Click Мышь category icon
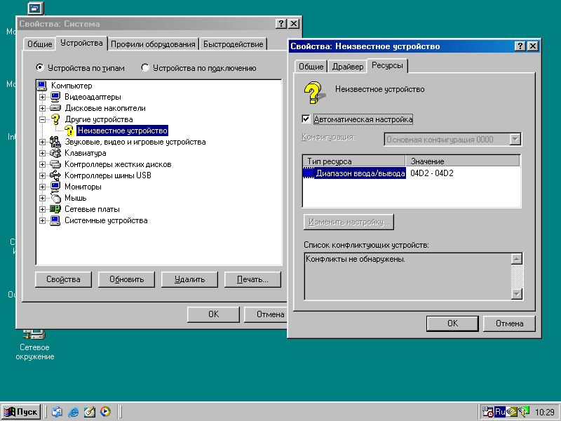 pyautogui.click(x=56, y=198)
